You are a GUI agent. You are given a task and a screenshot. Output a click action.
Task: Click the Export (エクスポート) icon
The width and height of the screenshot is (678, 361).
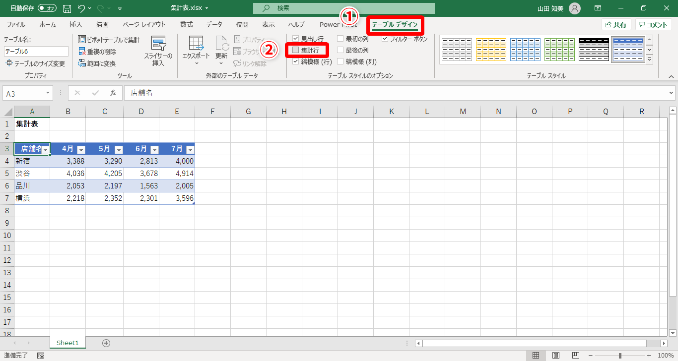pos(196,51)
